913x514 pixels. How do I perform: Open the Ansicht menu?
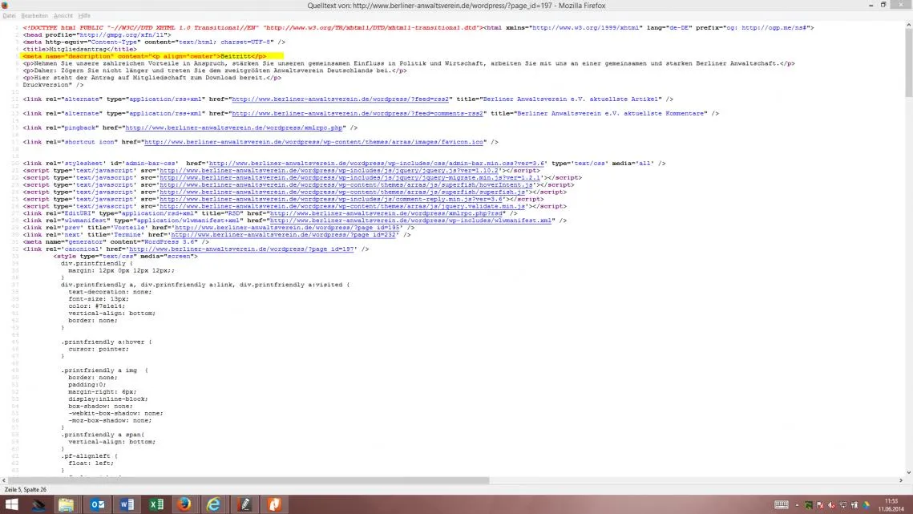tap(63, 16)
